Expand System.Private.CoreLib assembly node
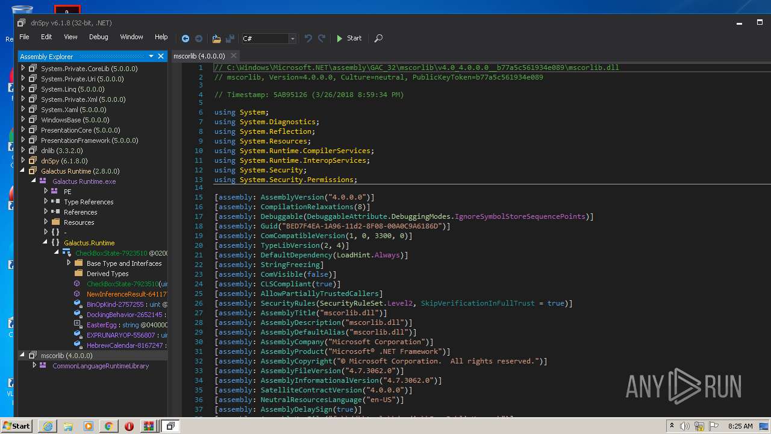 coord(23,68)
